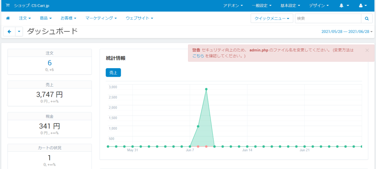Open the 基本設定 menu
The width and height of the screenshot is (376, 169).
pos(290,6)
